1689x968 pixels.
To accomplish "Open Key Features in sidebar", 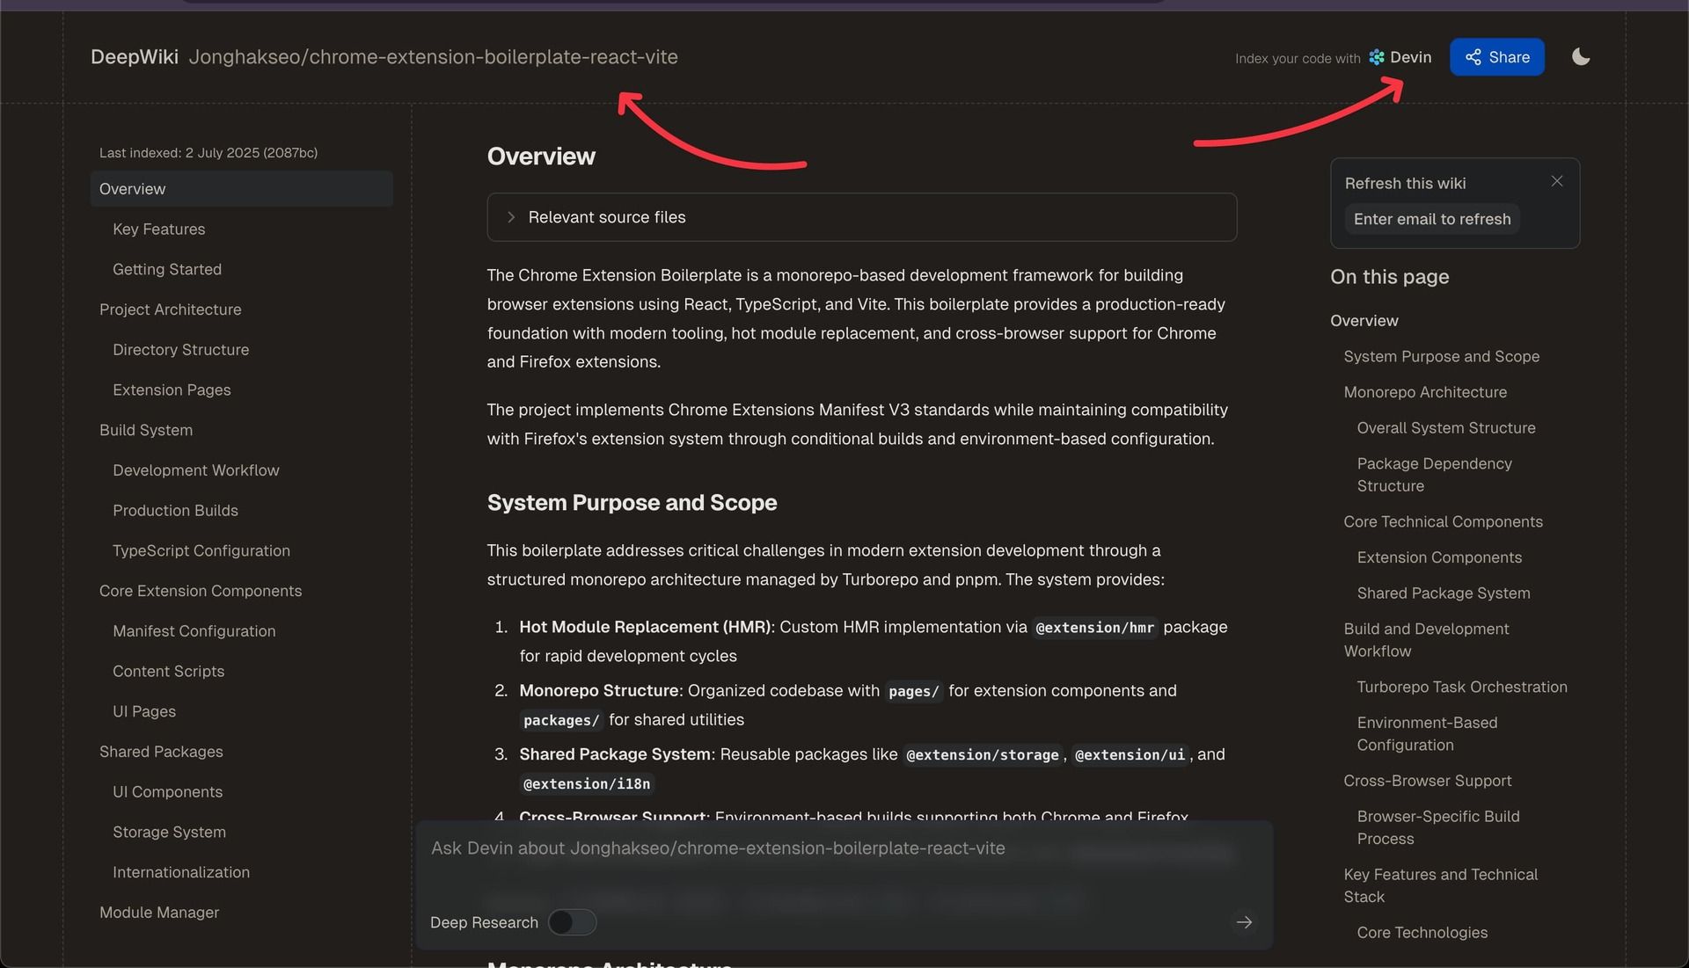I will click(158, 229).
